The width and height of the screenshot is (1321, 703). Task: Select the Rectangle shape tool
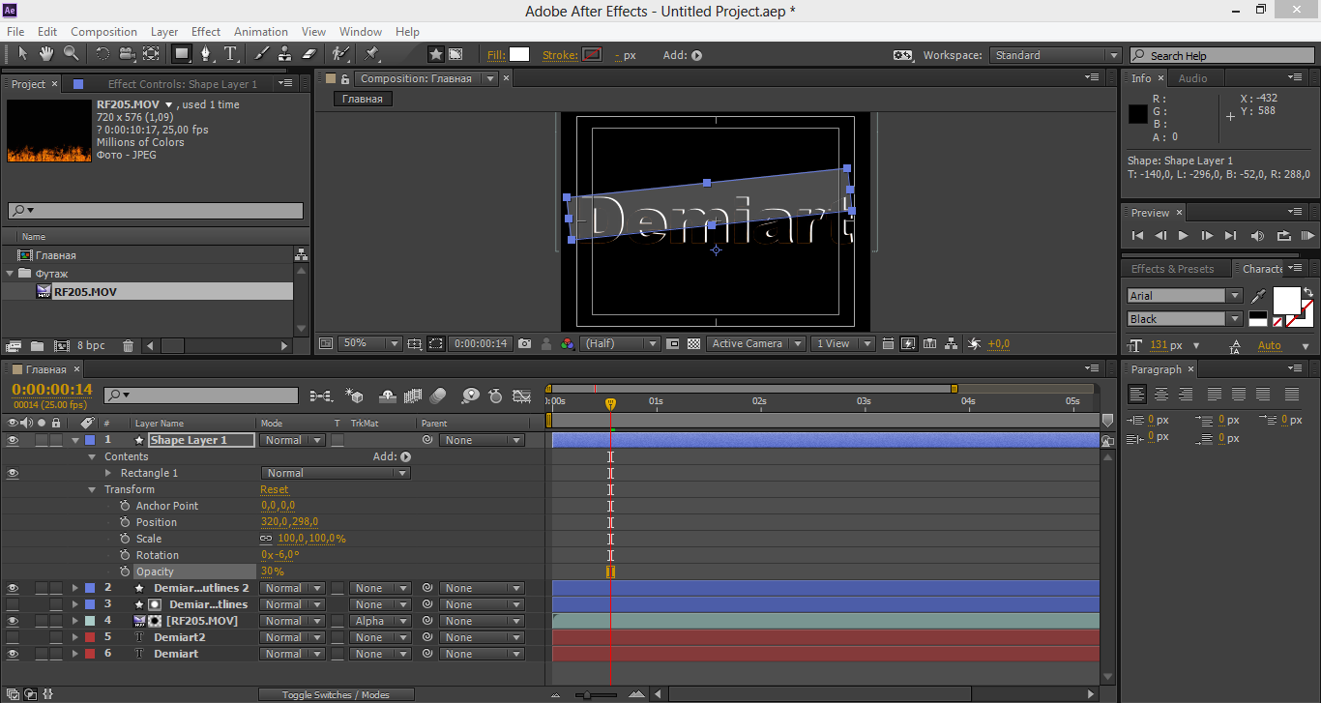pyautogui.click(x=182, y=54)
